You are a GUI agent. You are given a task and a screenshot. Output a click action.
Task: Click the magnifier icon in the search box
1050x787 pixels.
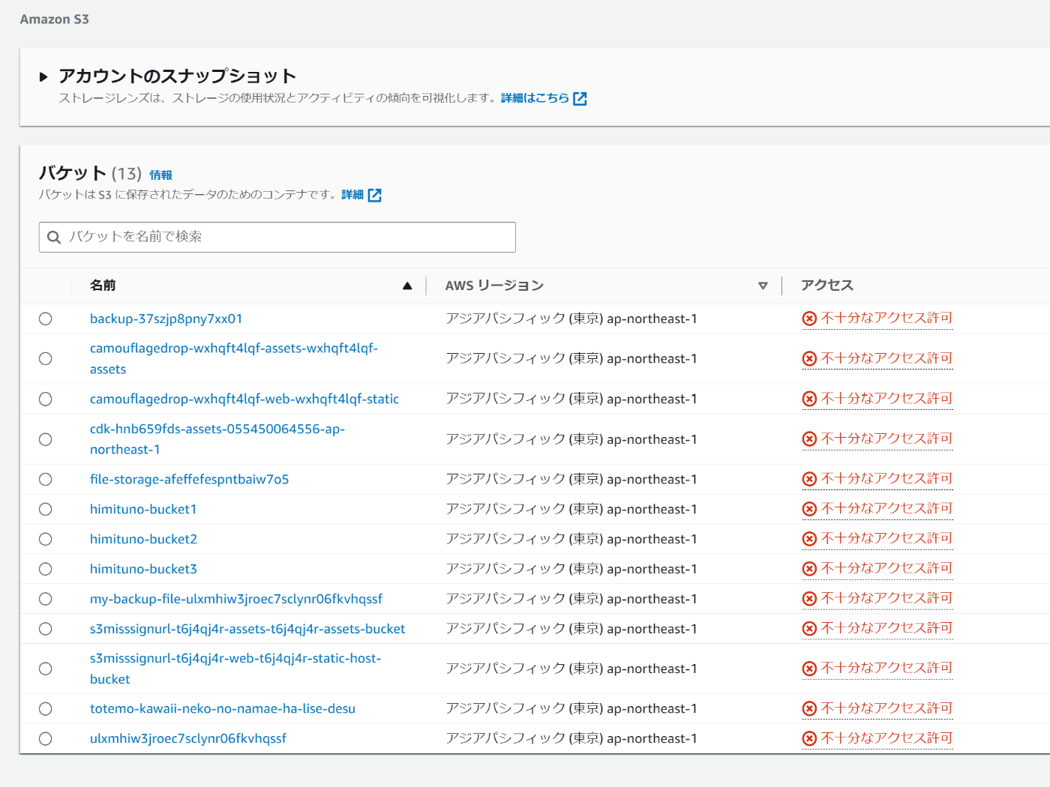click(54, 238)
